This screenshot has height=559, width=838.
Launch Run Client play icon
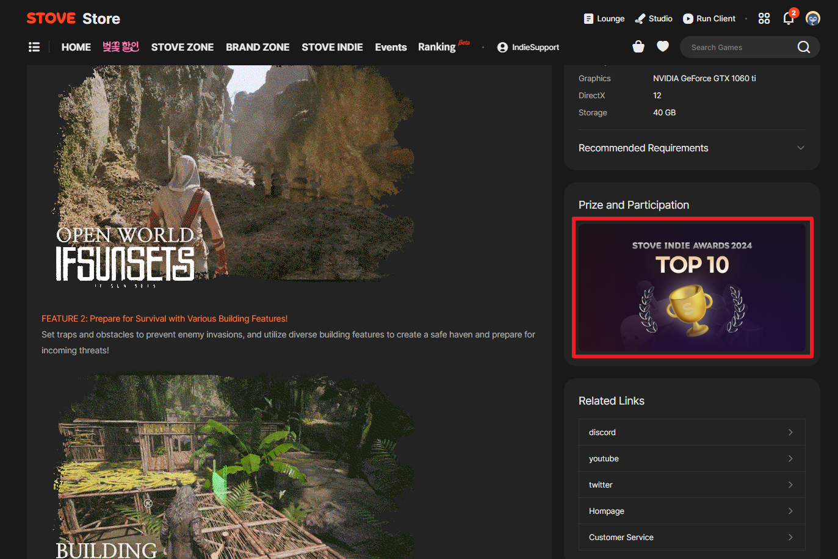pos(688,19)
